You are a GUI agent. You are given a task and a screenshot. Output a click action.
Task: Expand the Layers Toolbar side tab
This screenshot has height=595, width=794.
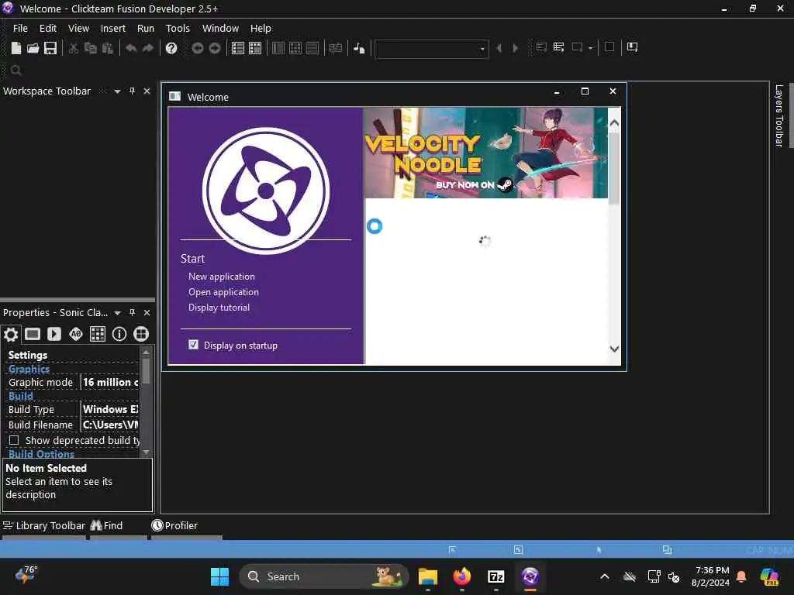pos(778,116)
